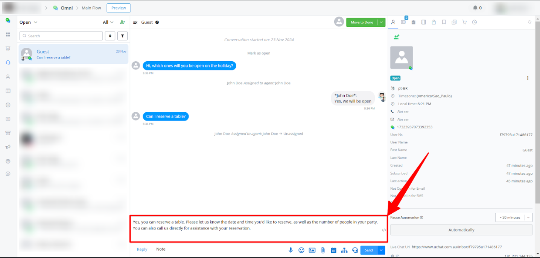Expand the Open conversations status dropdown

coord(29,22)
